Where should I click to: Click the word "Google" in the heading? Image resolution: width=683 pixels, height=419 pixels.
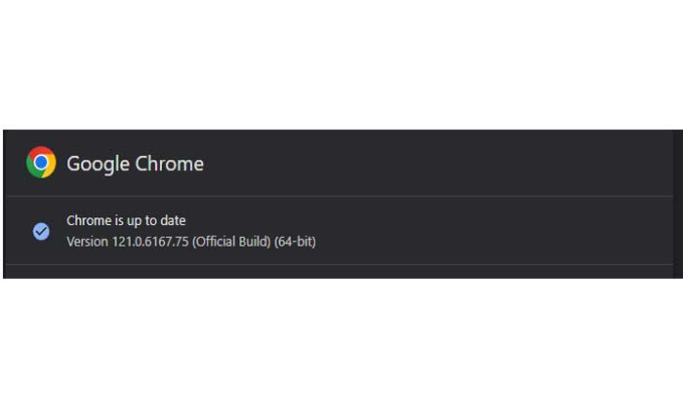[x=98, y=164]
